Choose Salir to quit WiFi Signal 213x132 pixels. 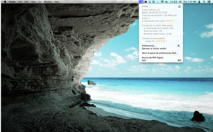coord(161,60)
